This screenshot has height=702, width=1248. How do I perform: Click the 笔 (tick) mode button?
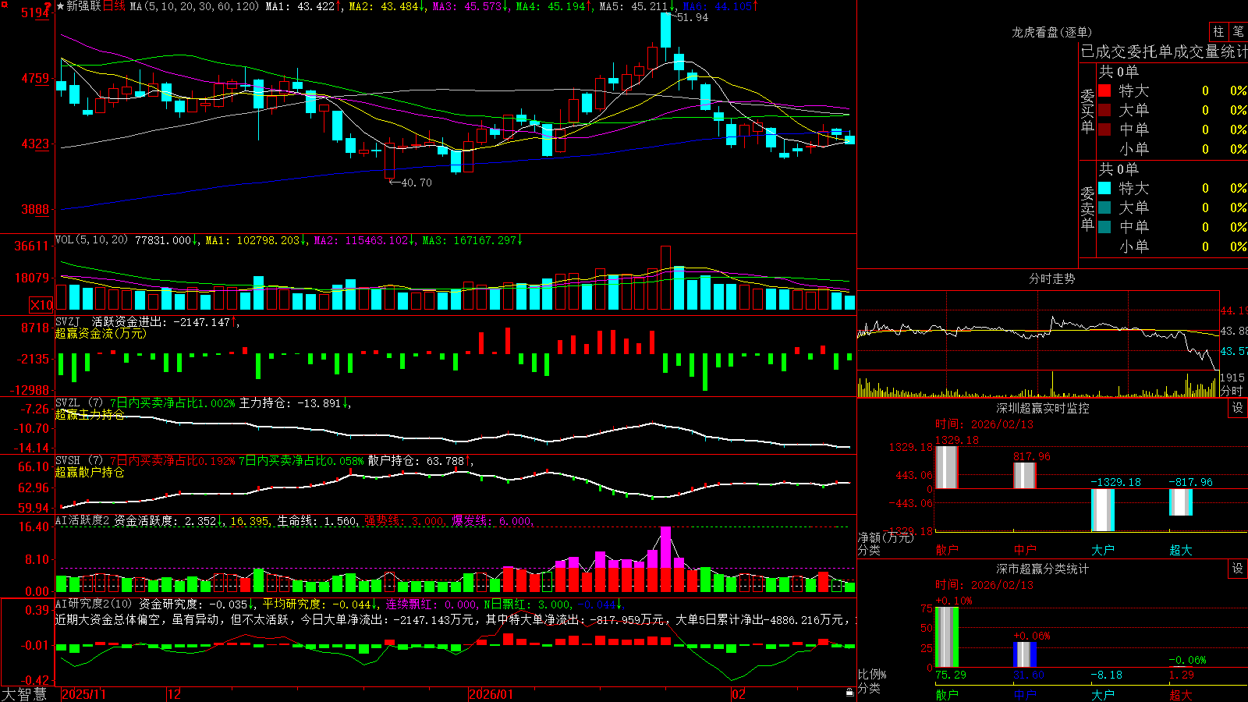(x=1239, y=32)
